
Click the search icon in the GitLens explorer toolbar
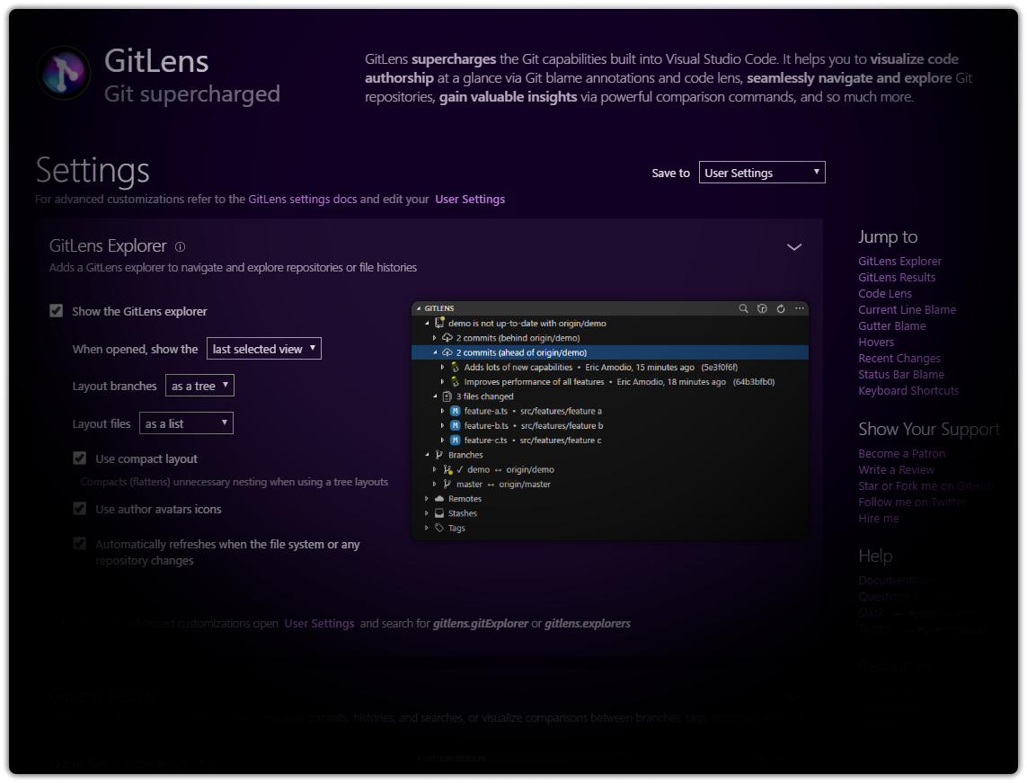click(x=743, y=308)
